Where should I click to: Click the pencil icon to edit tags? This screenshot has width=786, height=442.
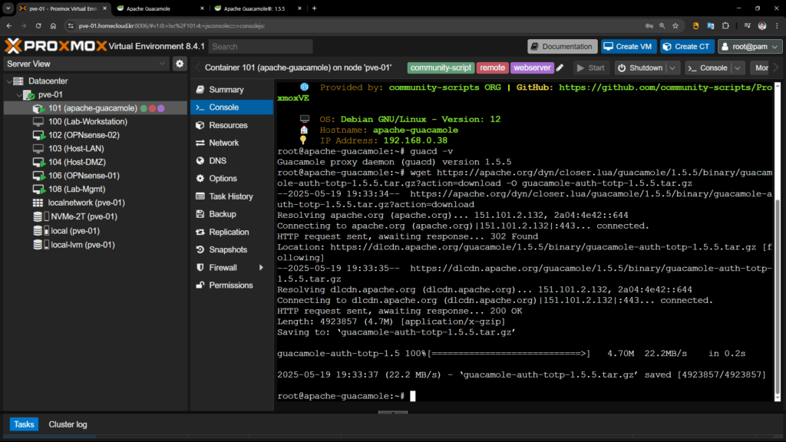click(560, 68)
